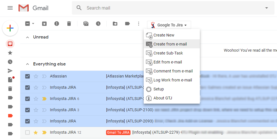Collapse the Unread section
The height and width of the screenshot is (139, 277).
point(28,37)
